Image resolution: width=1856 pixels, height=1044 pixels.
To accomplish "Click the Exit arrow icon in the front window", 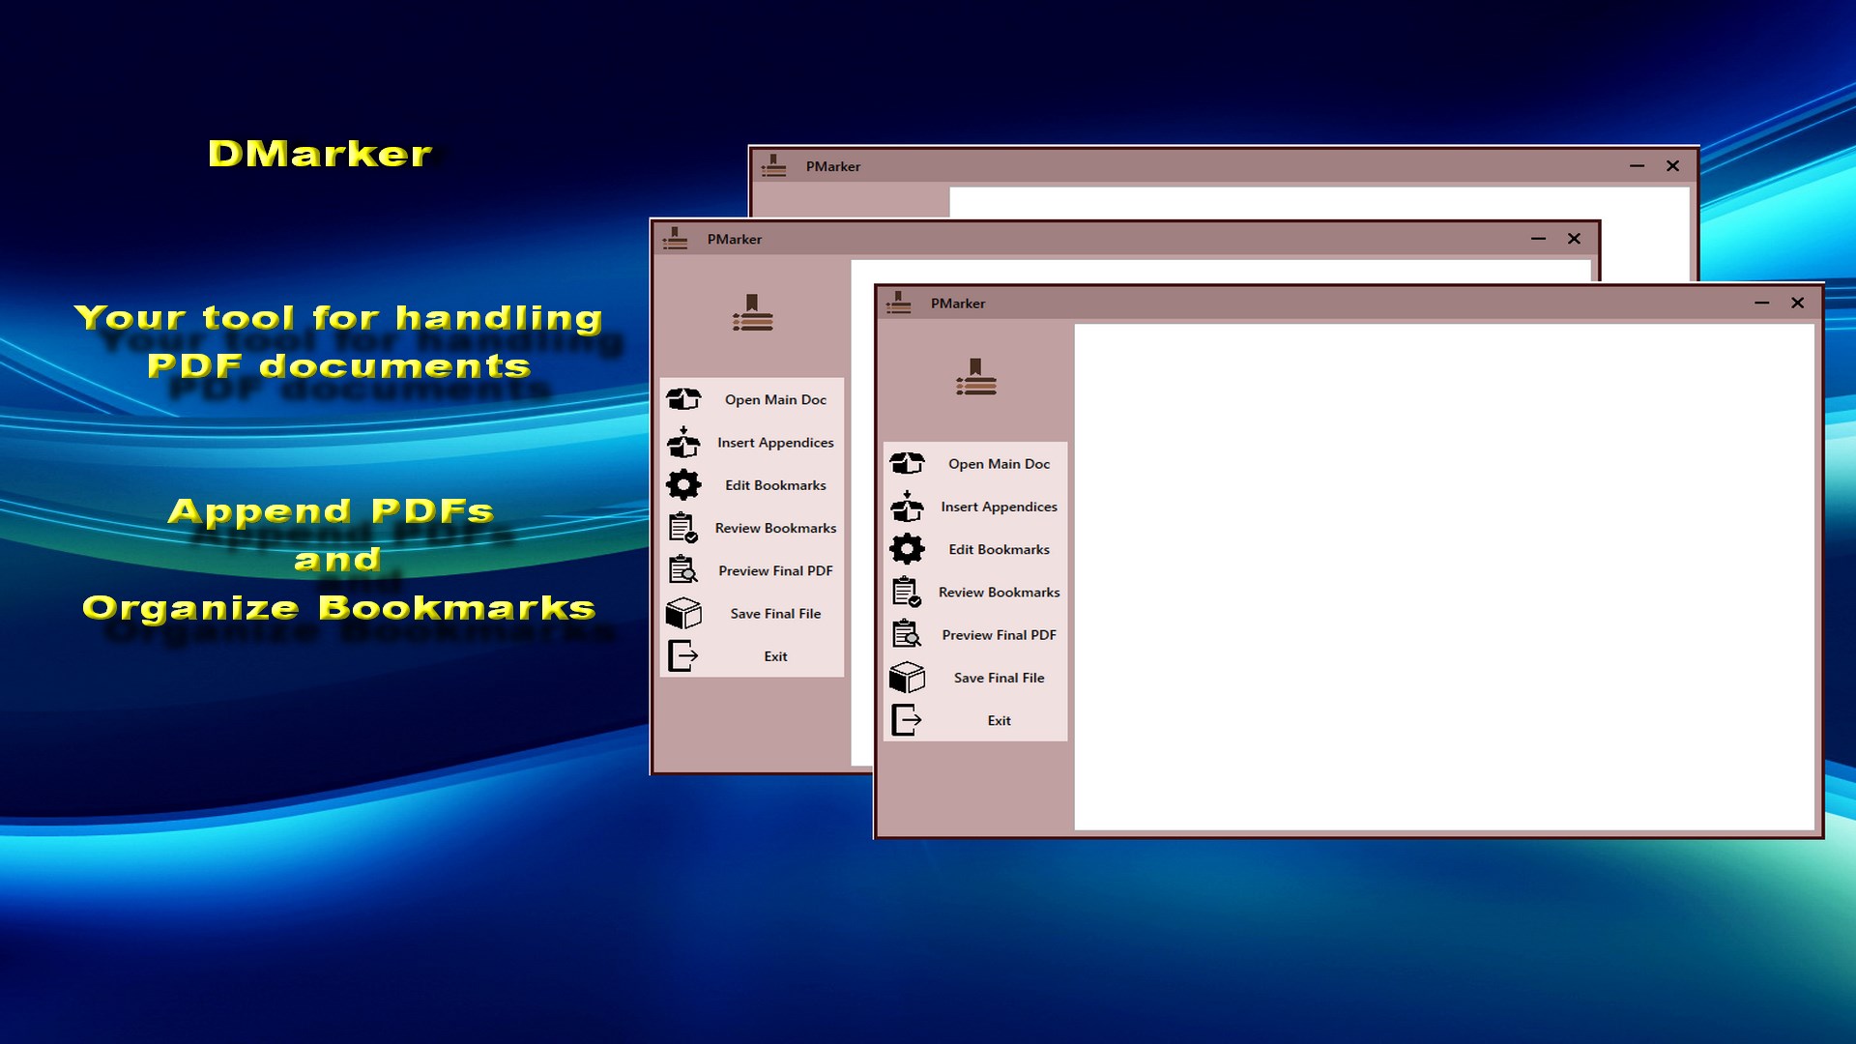I will click(x=907, y=720).
